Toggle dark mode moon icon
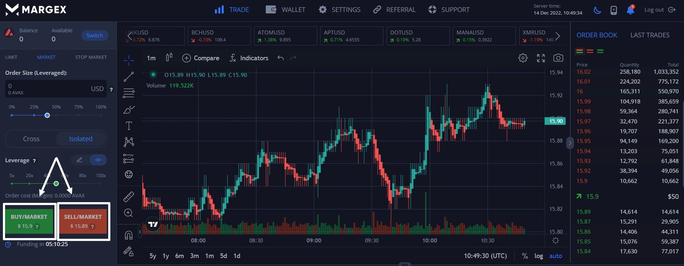This screenshot has width=684, height=266. [597, 10]
